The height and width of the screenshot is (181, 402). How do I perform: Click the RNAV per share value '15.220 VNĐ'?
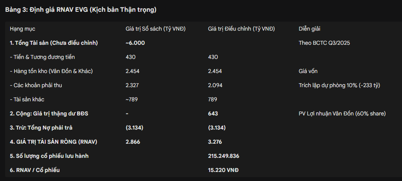(223, 170)
